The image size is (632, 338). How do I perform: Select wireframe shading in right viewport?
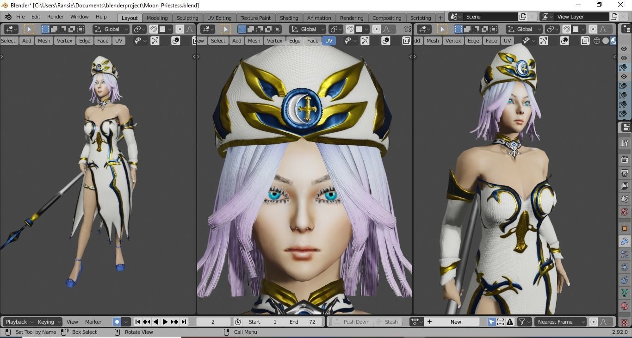597,41
